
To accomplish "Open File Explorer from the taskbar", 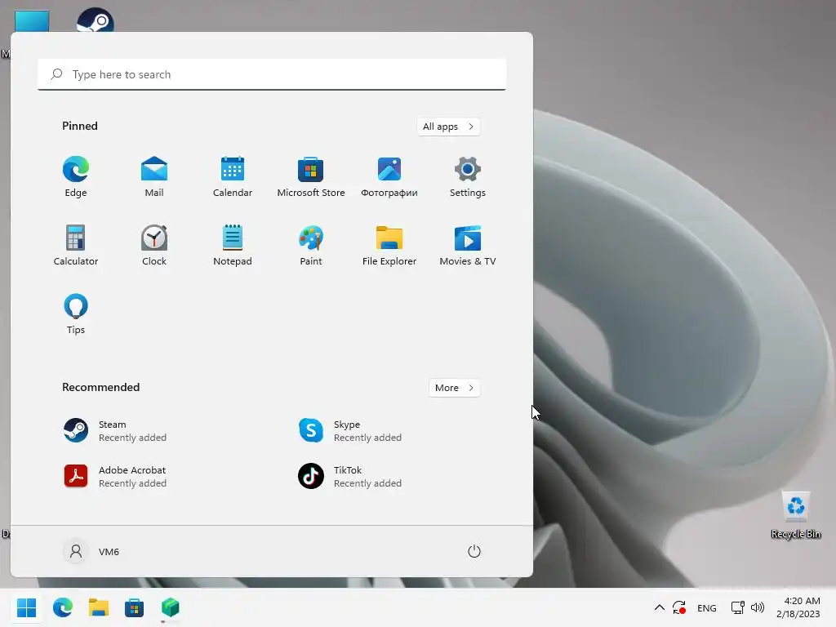I will [98, 607].
